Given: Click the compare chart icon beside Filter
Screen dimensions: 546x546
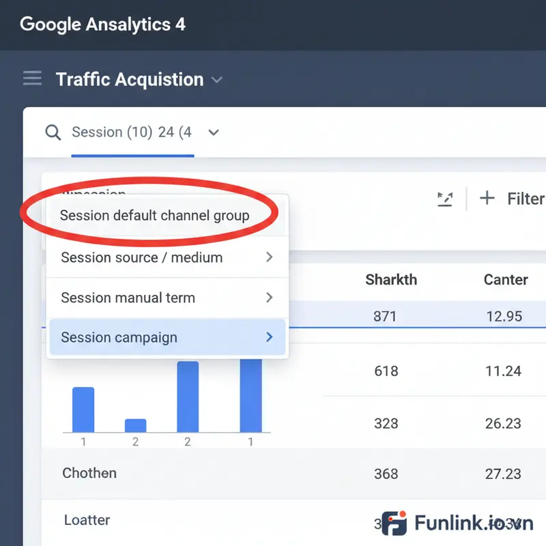Looking at the screenshot, I should click(x=445, y=199).
